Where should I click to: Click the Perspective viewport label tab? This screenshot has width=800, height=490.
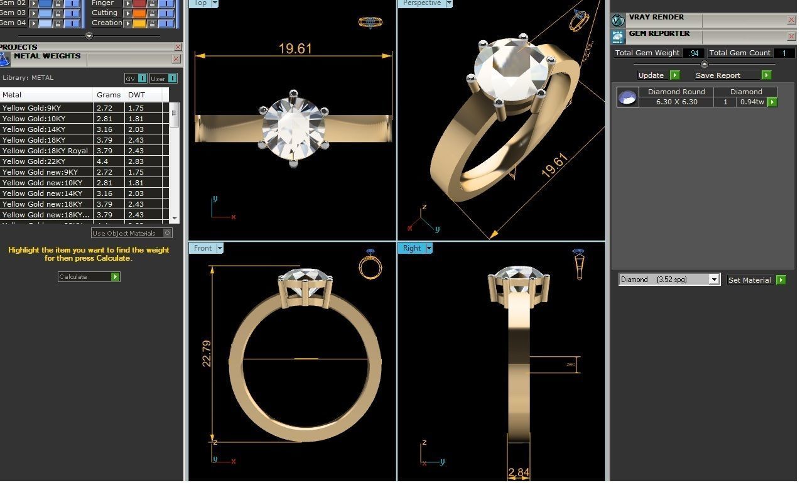pyautogui.click(x=421, y=3)
